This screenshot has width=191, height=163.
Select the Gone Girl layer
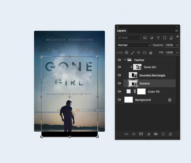[150, 67]
